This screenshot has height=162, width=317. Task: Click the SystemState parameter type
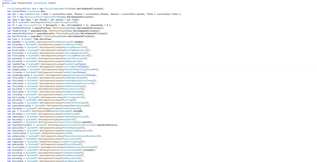coord(39,3)
